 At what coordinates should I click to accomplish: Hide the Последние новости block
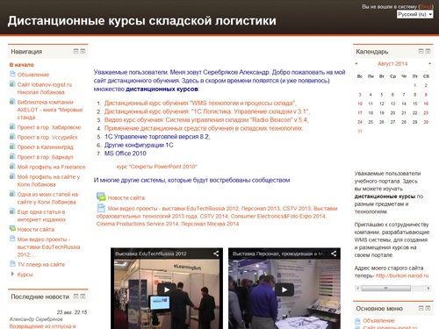[x=76, y=297]
